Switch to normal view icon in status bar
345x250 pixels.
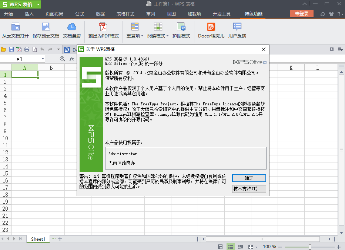231,247
